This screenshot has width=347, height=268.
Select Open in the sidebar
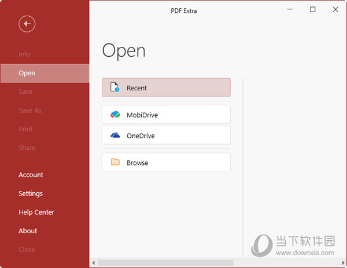(x=27, y=73)
